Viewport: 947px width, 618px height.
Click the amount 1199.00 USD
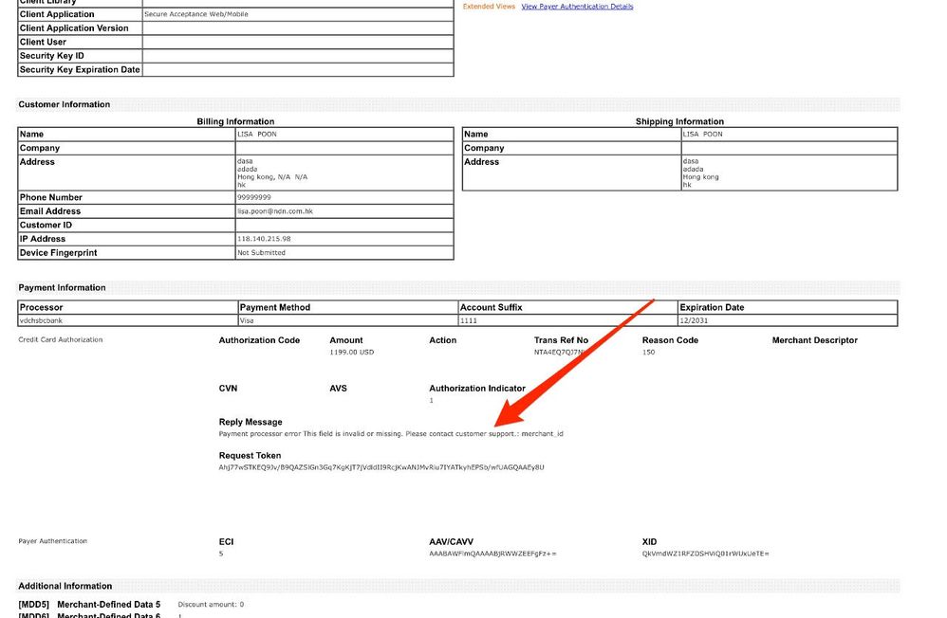[x=351, y=352]
